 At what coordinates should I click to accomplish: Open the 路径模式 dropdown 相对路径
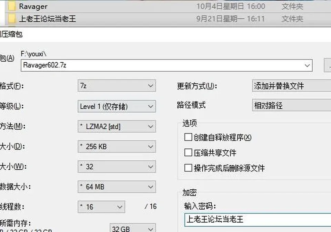(x=292, y=105)
